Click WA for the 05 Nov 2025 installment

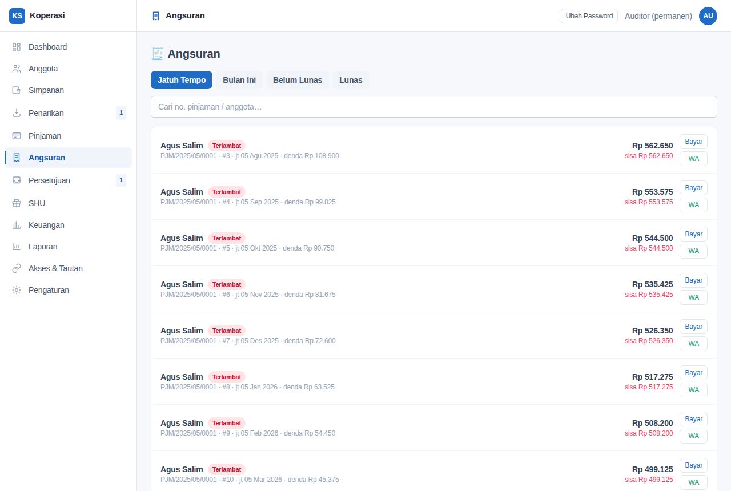pyautogui.click(x=693, y=297)
